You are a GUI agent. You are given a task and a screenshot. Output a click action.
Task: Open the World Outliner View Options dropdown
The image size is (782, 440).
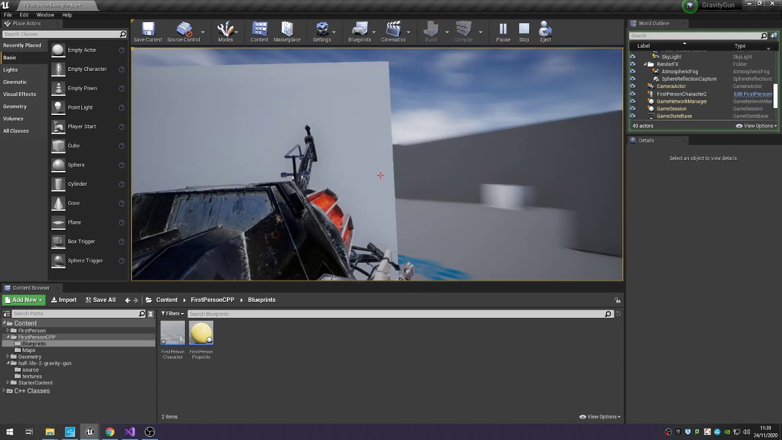756,126
